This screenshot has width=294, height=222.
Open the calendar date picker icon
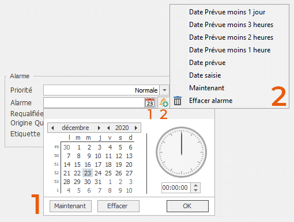coord(150,102)
